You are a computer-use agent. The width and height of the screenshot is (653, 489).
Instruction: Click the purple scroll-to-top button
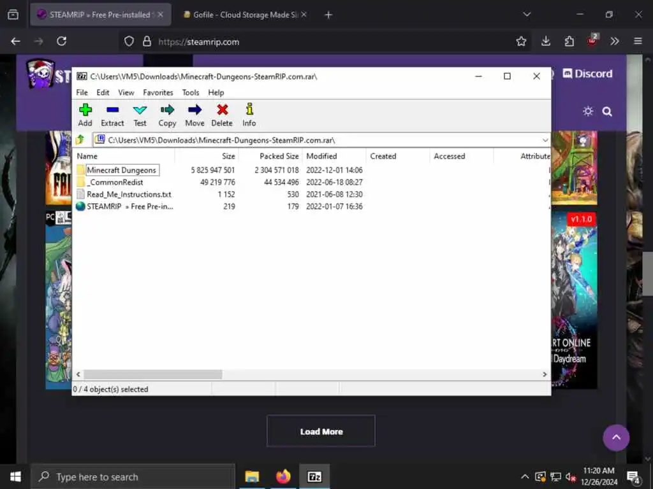point(616,437)
